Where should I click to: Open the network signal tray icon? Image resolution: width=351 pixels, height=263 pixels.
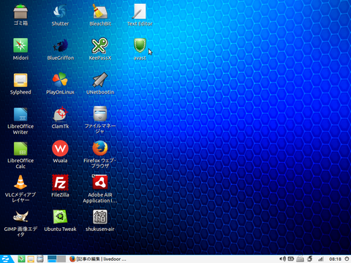[321, 259]
